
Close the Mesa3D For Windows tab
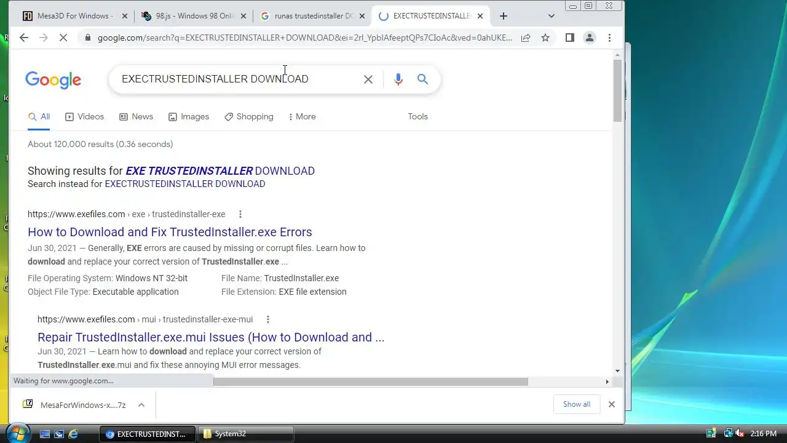click(x=124, y=16)
